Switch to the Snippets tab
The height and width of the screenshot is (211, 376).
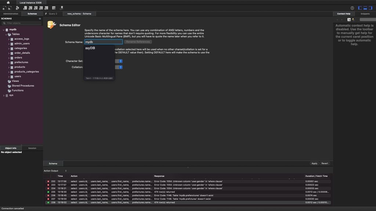click(365, 14)
